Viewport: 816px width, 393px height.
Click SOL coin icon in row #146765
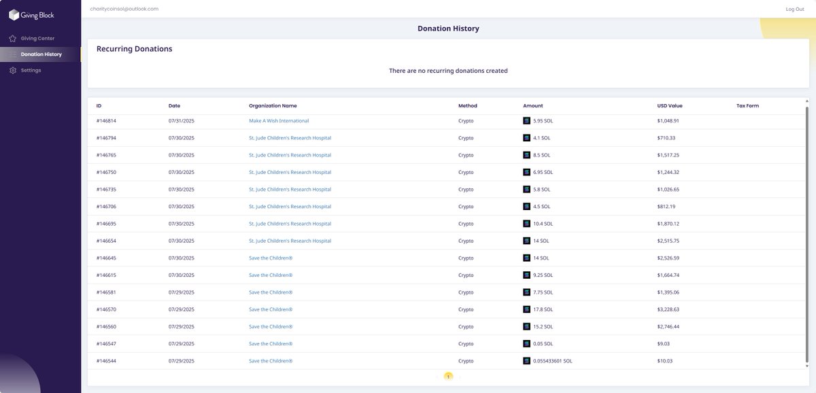(x=526, y=155)
